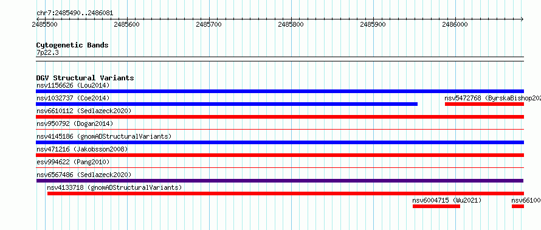Open the nsv1032737 (Coe2014) label

click(73, 98)
